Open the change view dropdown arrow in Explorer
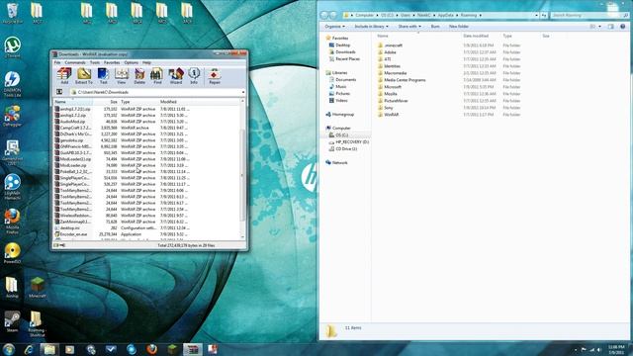Screen dimensions: 633x356 tap(600, 27)
